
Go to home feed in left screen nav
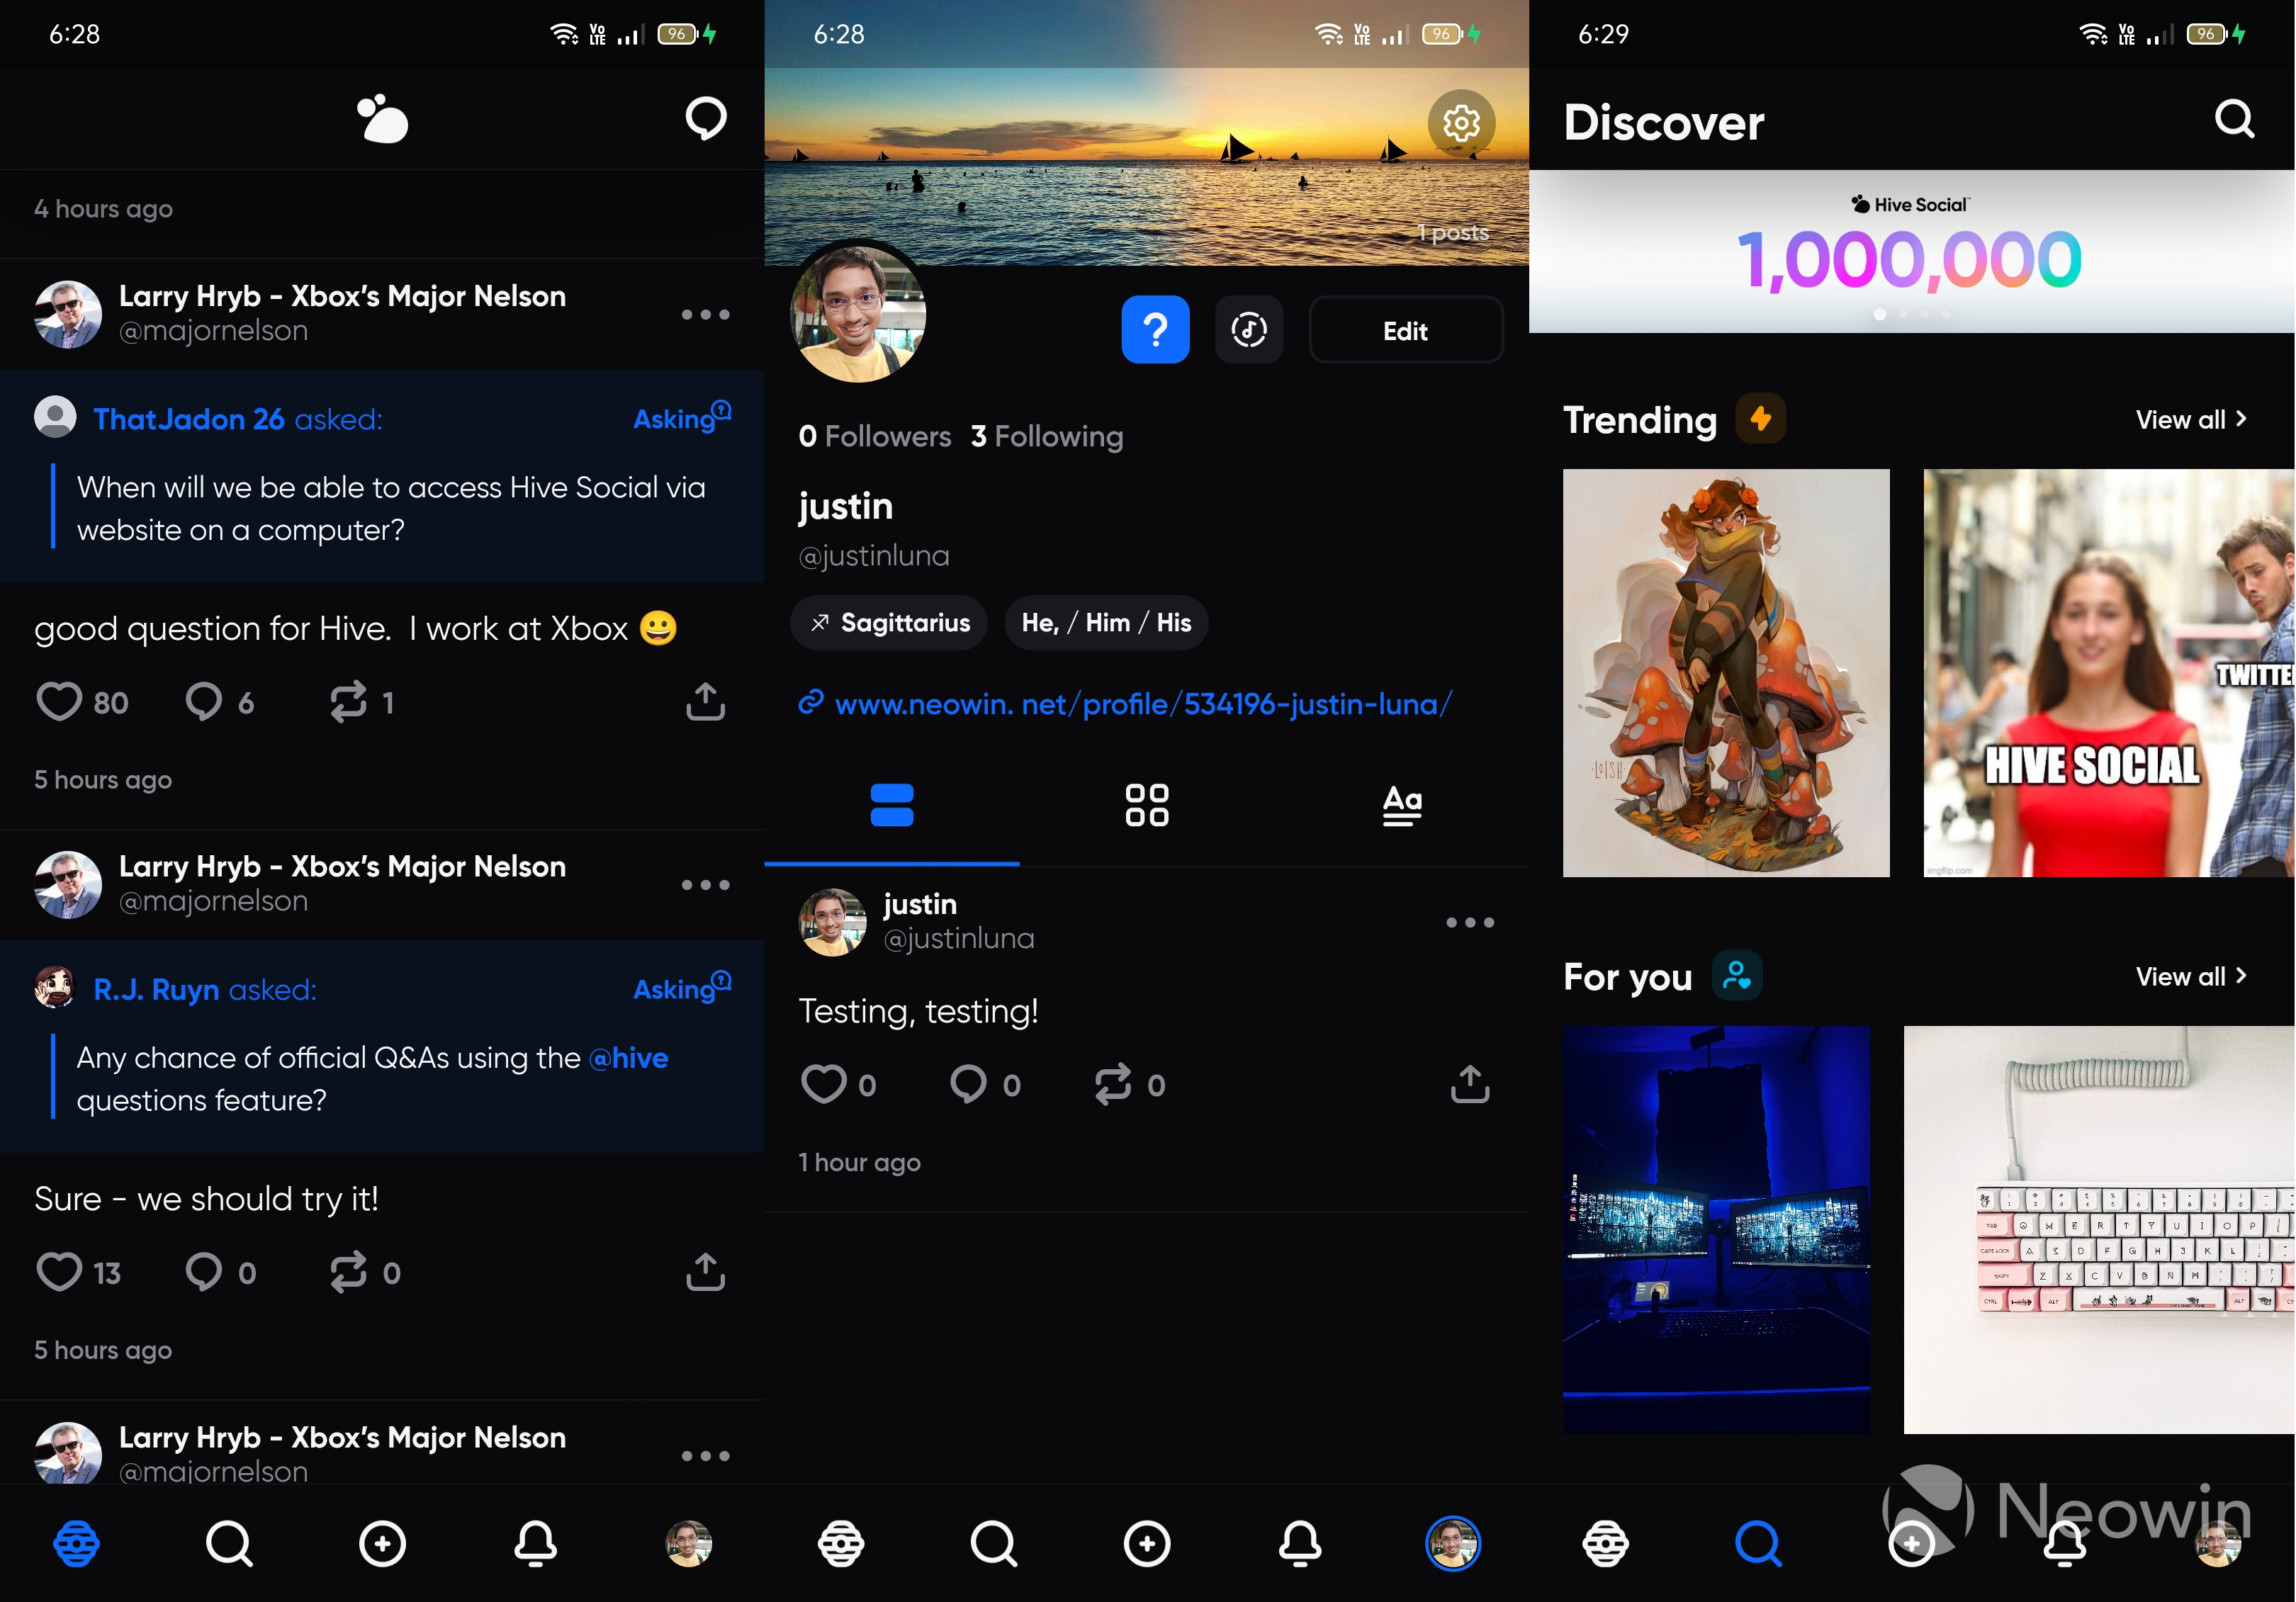click(x=76, y=1543)
